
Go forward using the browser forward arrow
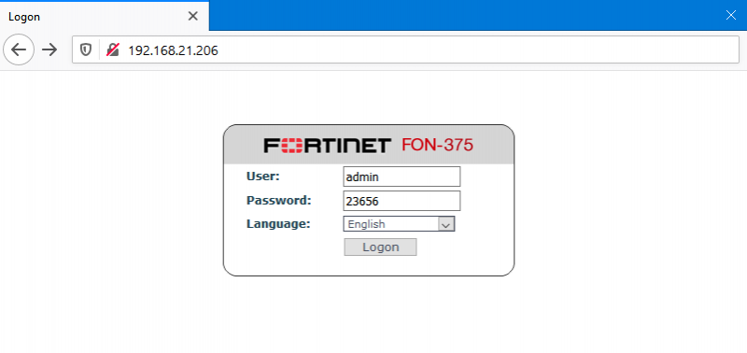tap(49, 49)
